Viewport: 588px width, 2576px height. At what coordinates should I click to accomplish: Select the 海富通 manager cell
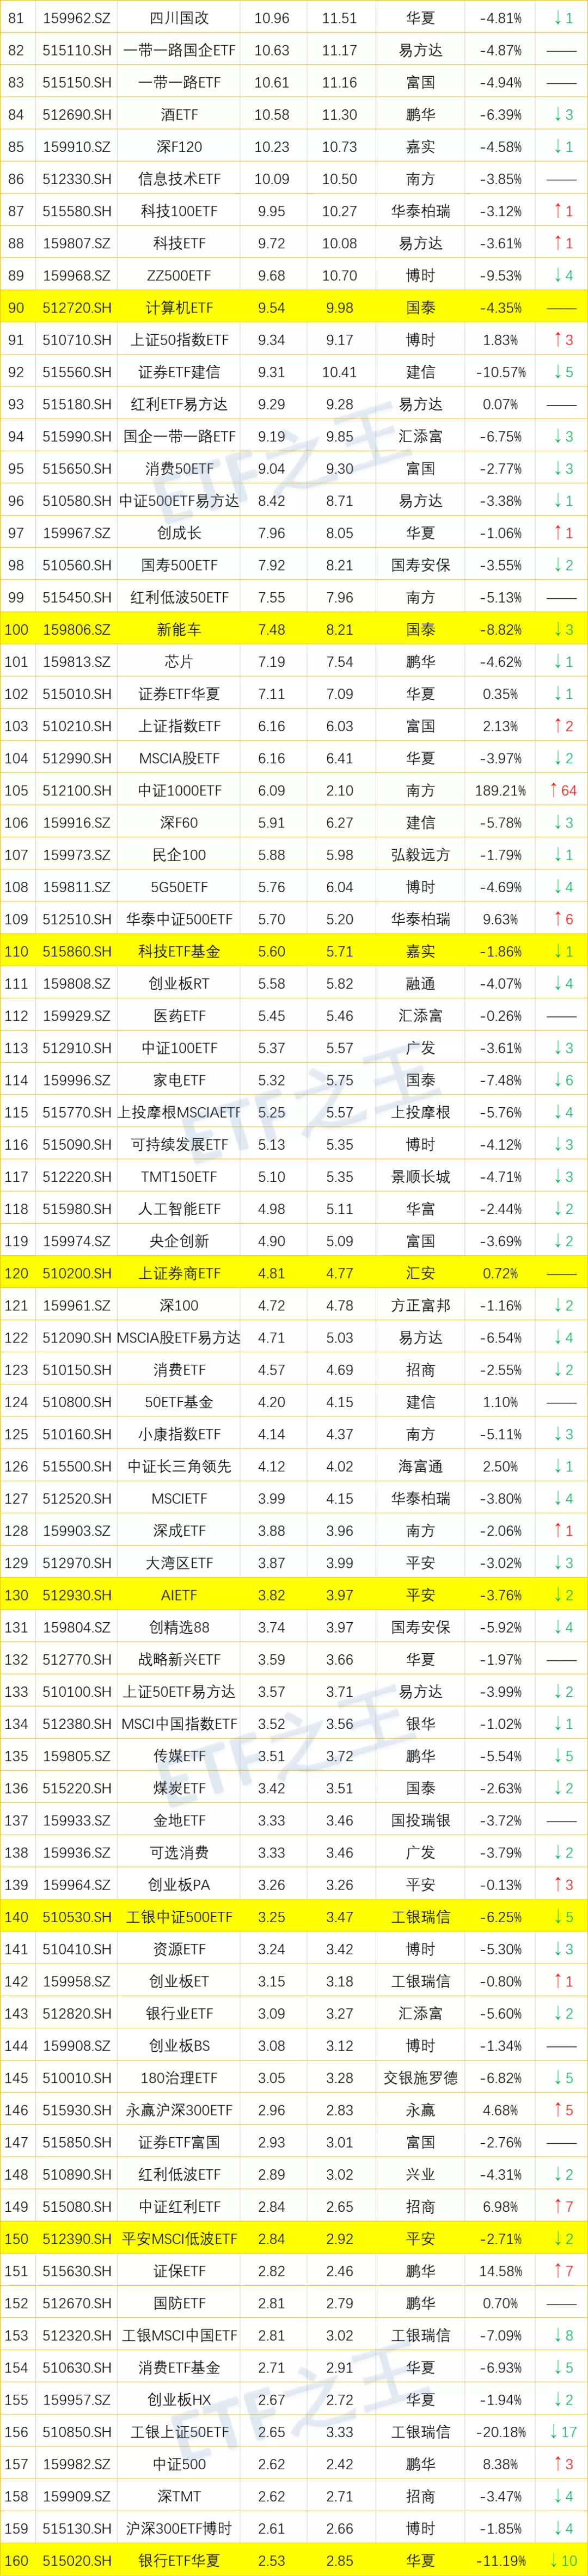[420, 1466]
